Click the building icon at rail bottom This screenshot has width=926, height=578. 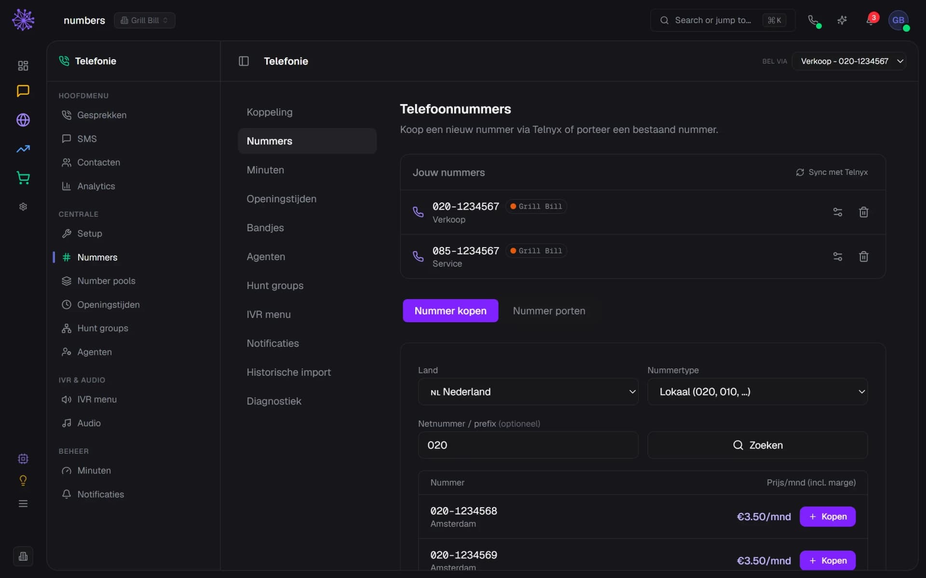(x=23, y=556)
